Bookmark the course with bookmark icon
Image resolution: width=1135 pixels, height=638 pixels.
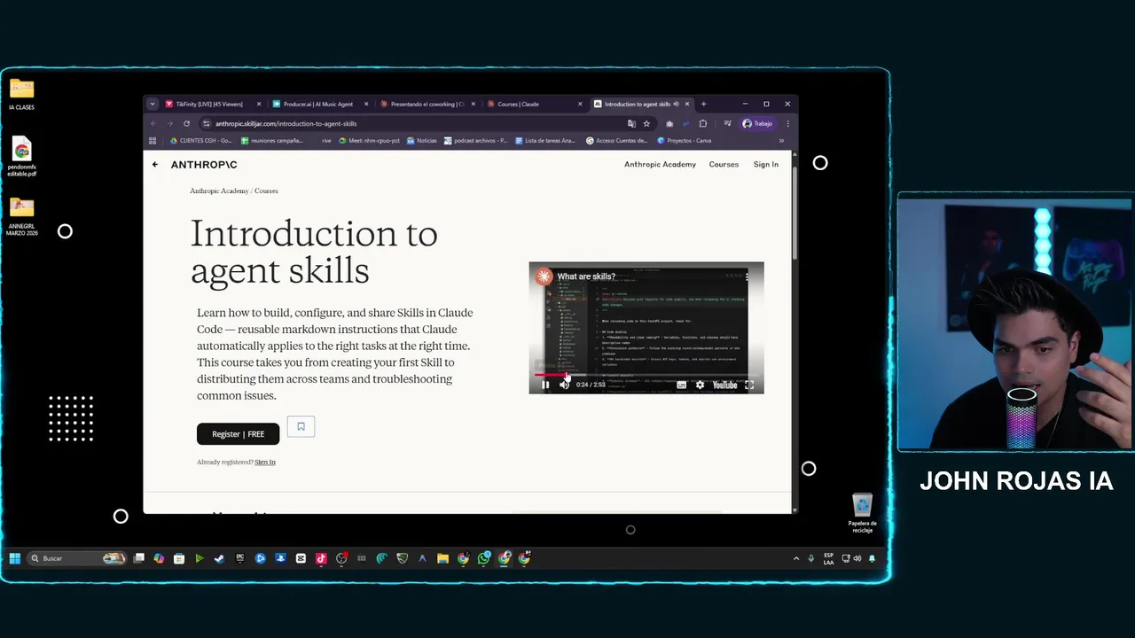(x=301, y=427)
